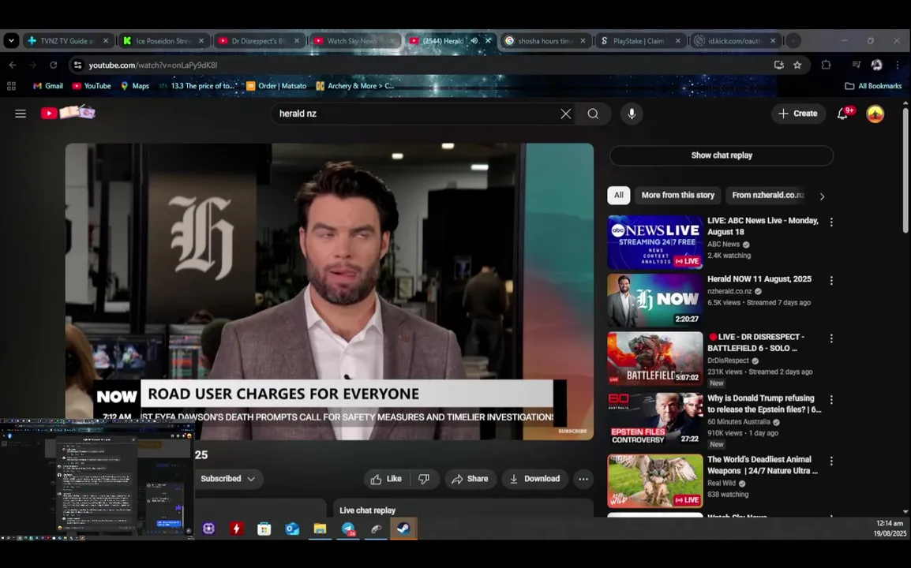This screenshot has width=911, height=568.
Task: Open Epstein Files Controversy thumbnail
Action: tap(654, 420)
